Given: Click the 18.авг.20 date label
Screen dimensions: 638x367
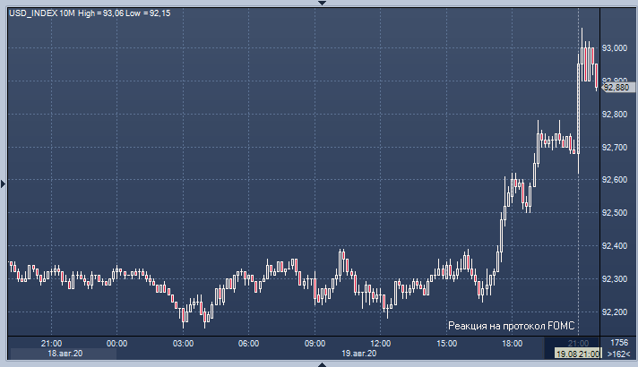Looking at the screenshot, I should [65, 354].
